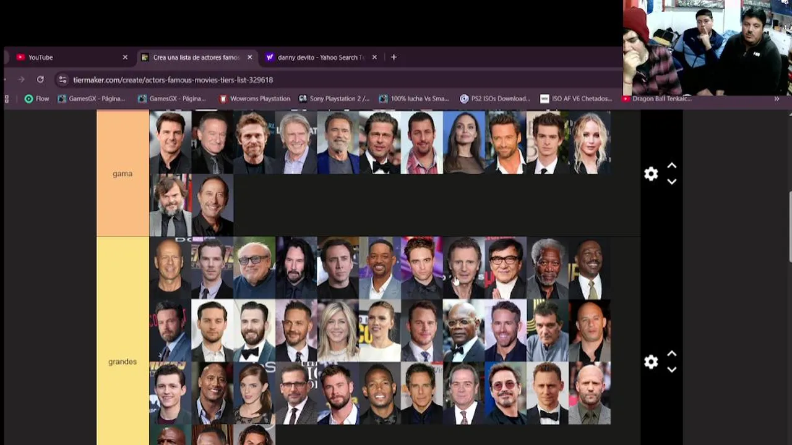Select the man in pink plaid shirt in gama
The image size is (792, 445).
point(422,143)
